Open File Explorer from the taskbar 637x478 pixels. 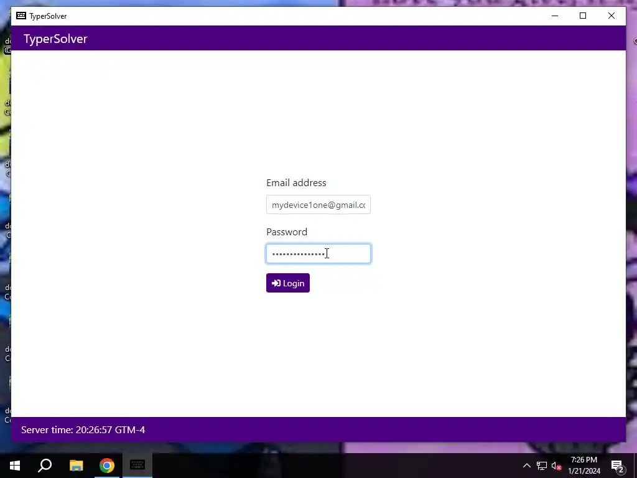pos(76,466)
